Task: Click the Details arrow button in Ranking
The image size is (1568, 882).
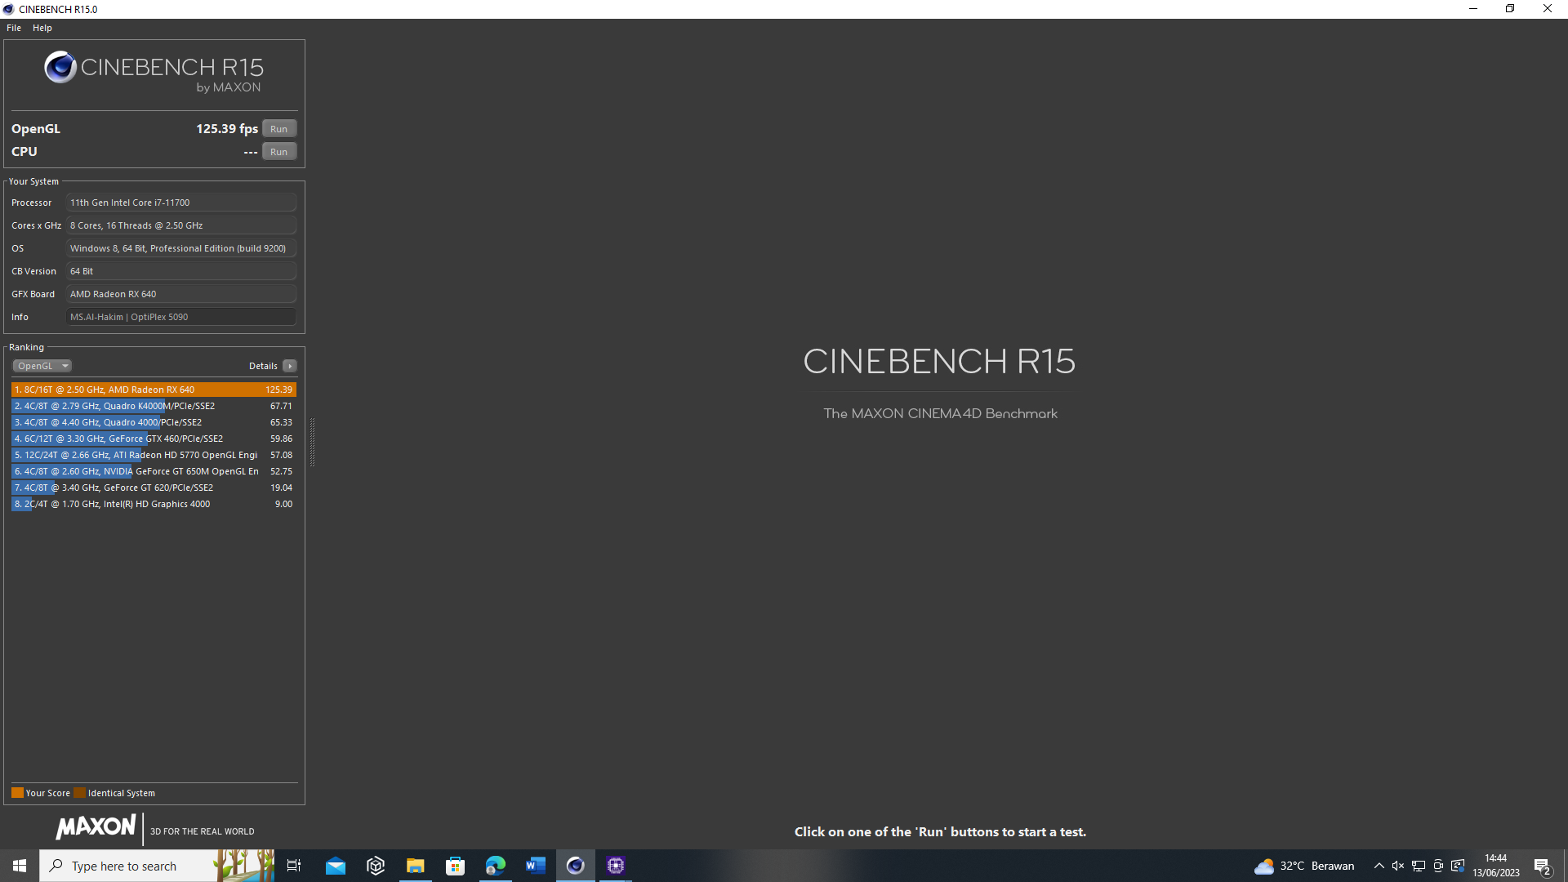Action: (x=290, y=366)
